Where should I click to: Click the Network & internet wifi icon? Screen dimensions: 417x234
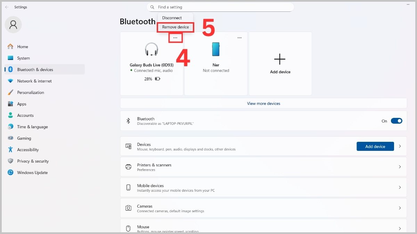click(x=10, y=81)
